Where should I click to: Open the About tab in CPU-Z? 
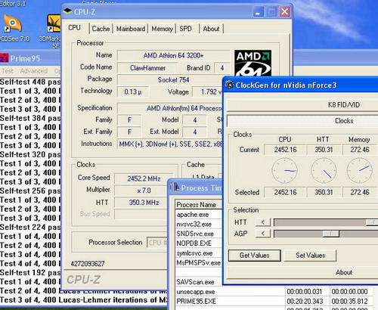[x=211, y=29]
